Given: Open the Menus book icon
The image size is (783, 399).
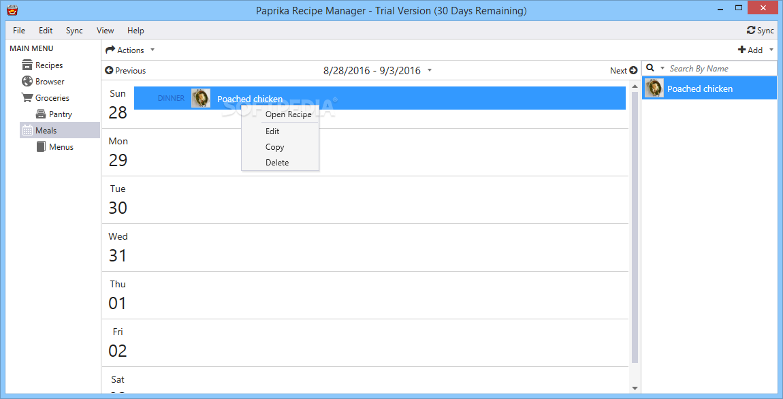Looking at the screenshot, I should pyautogui.click(x=41, y=147).
